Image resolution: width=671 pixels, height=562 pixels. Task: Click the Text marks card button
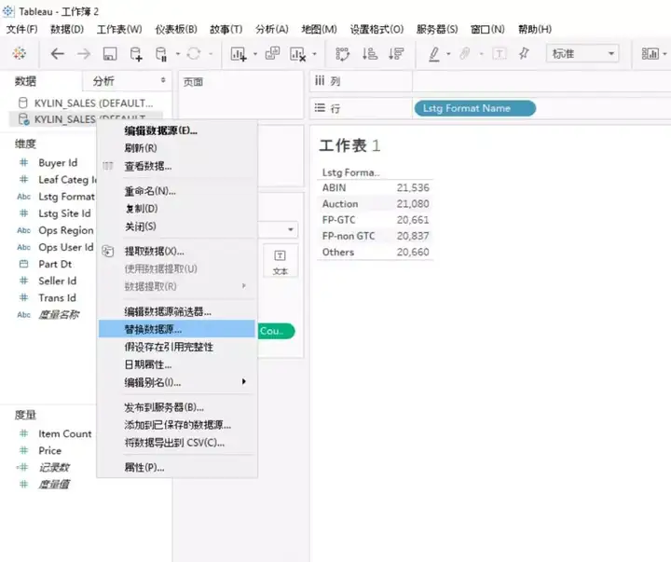pos(281,262)
